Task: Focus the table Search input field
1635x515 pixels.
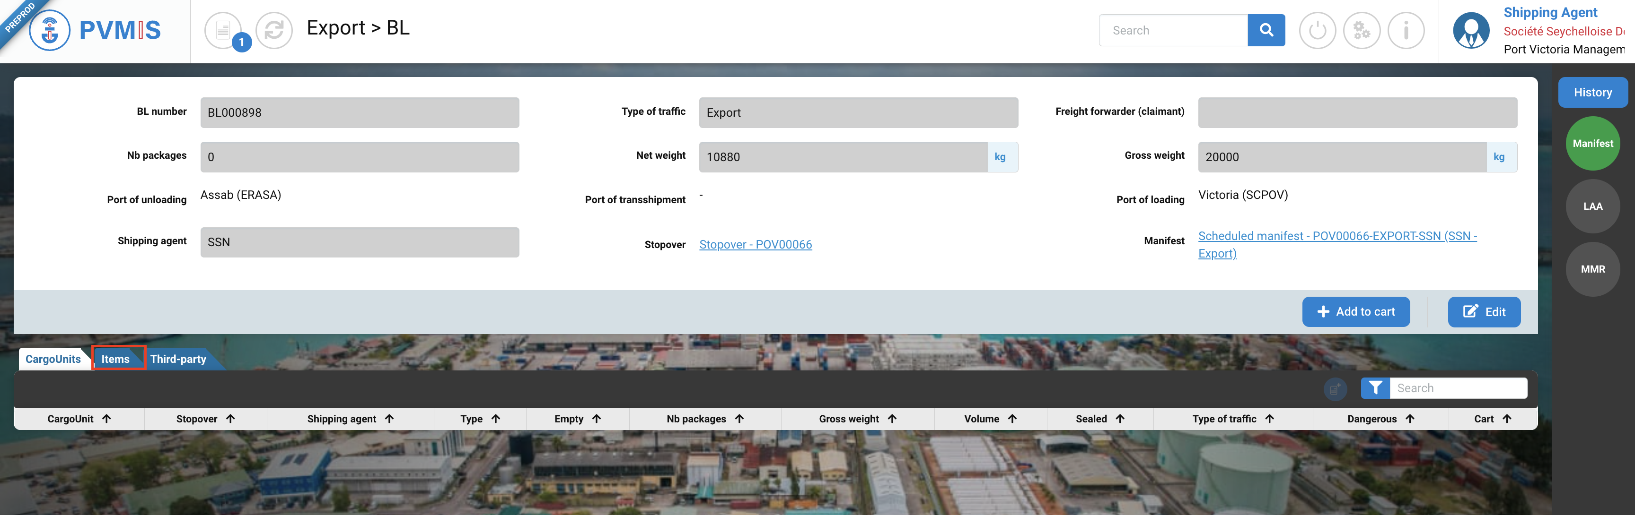Action: (x=1458, y=387)
